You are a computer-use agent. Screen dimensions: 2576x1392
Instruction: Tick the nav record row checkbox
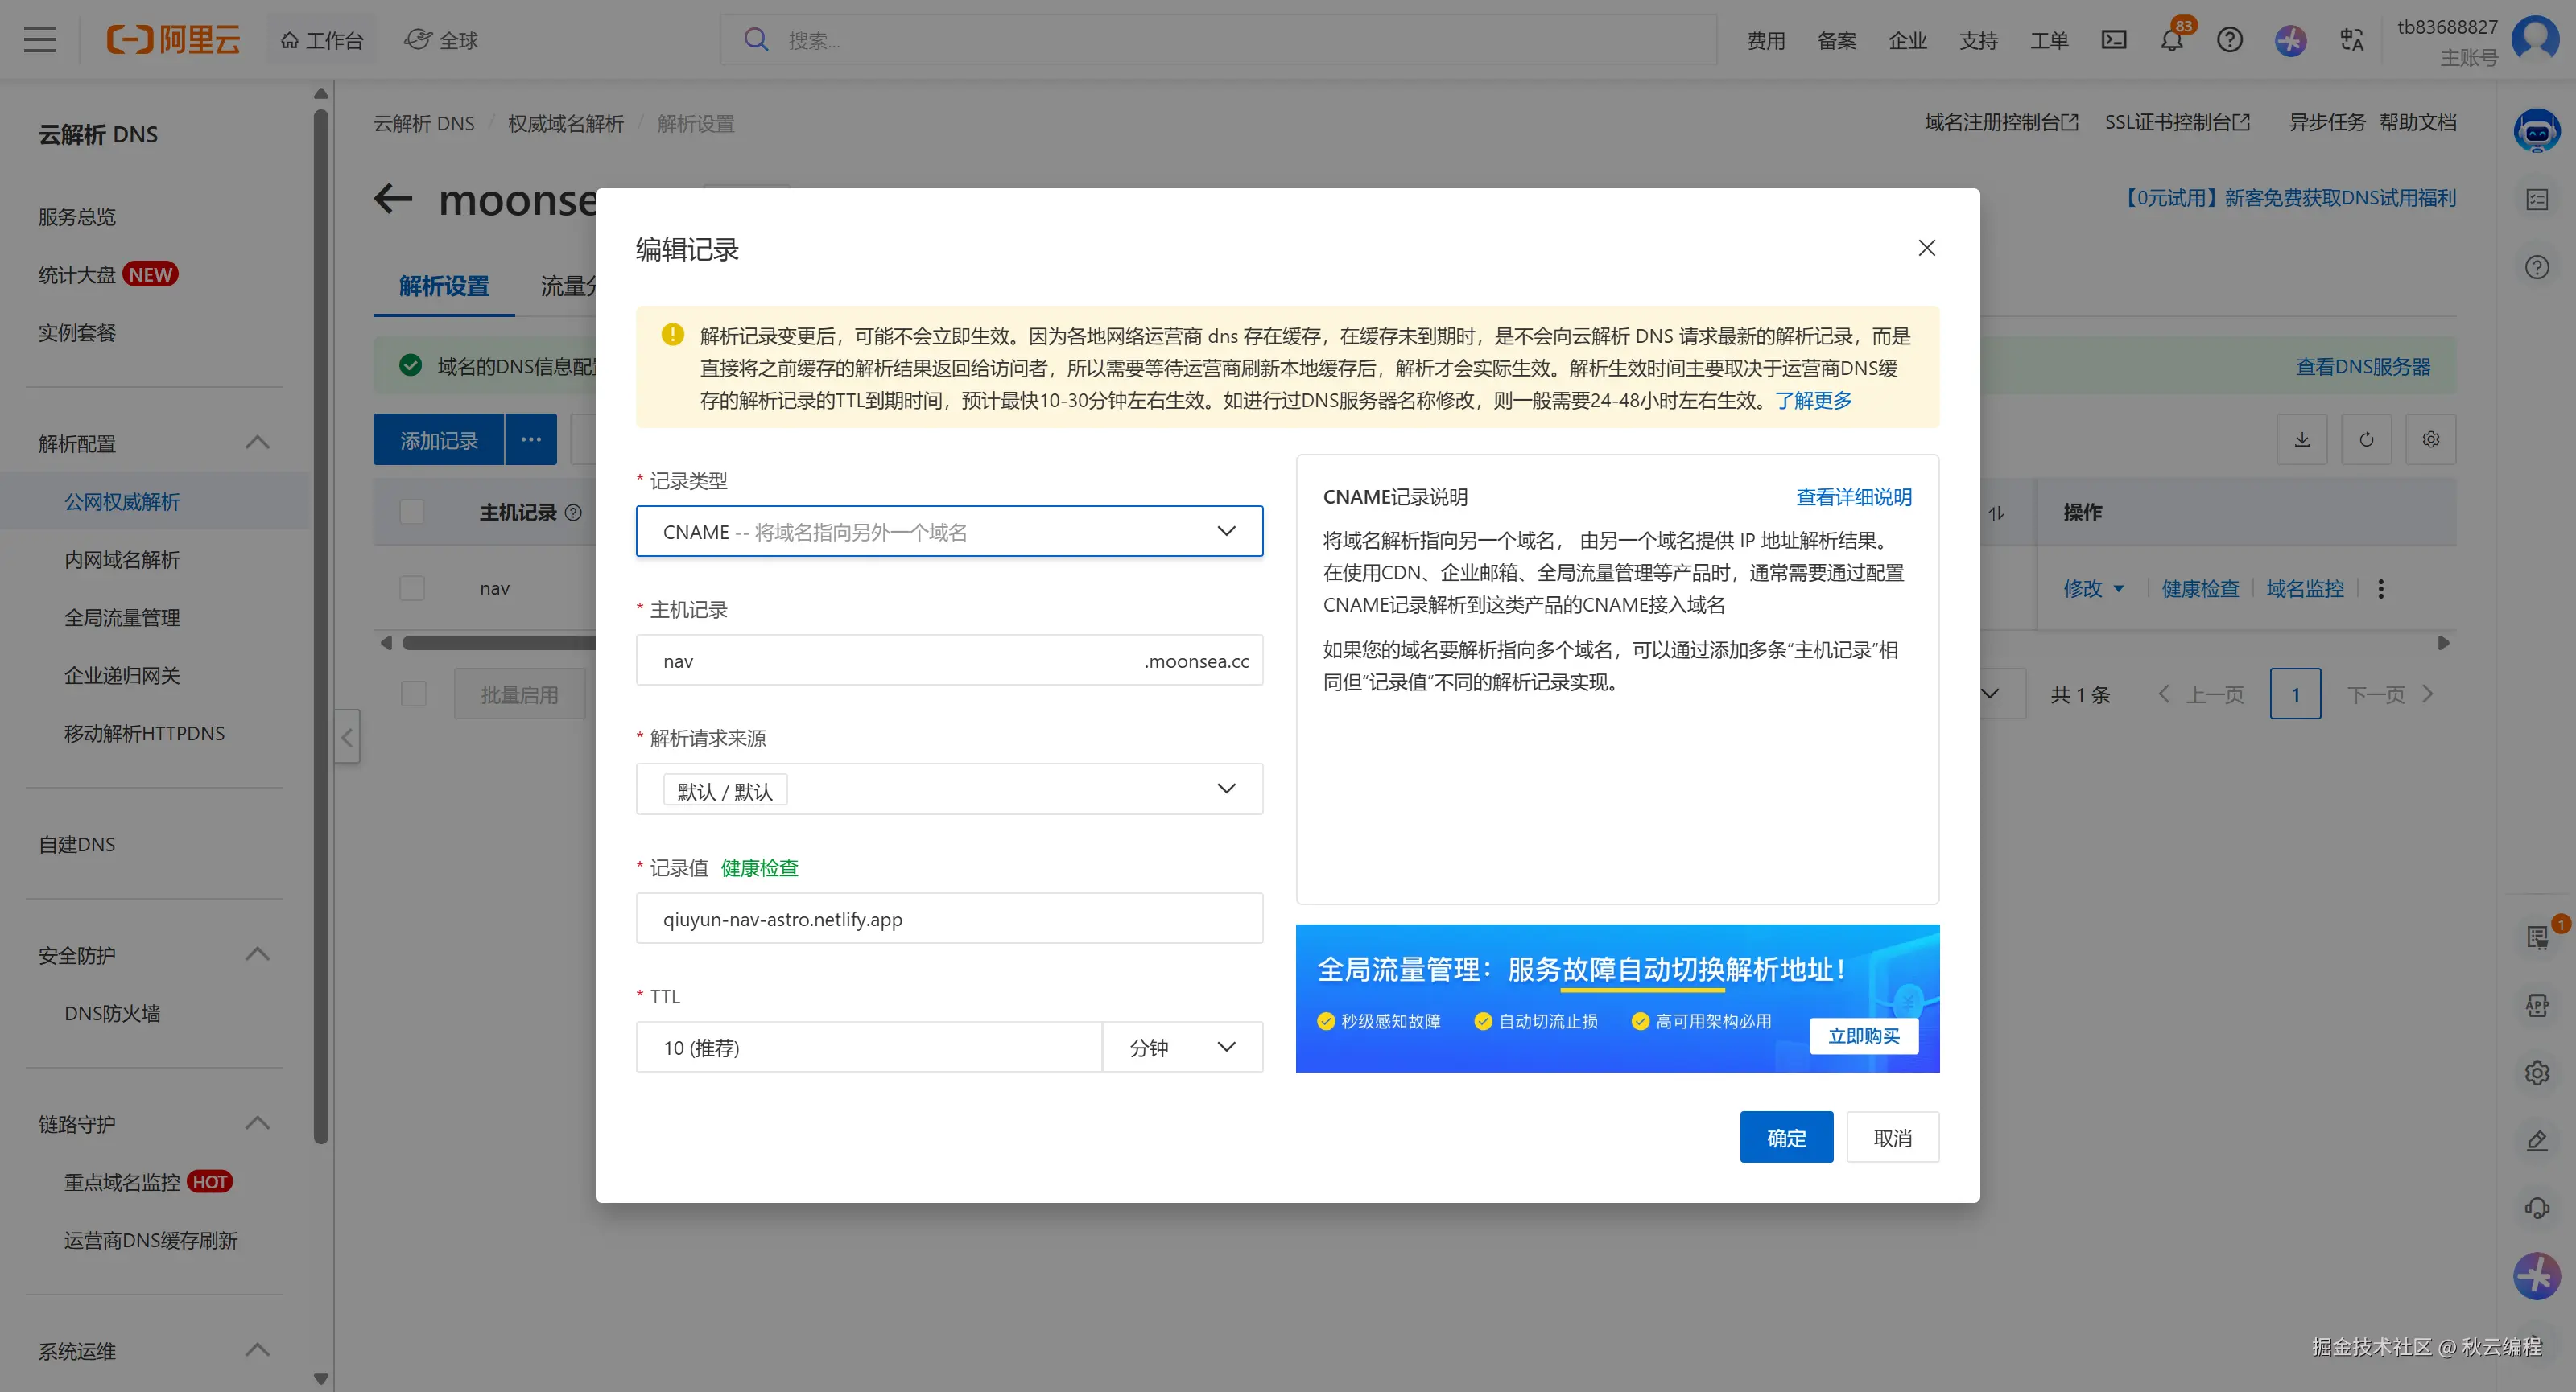[x=412, y=587]
